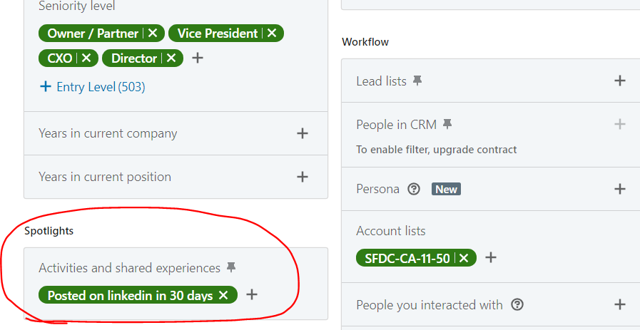Remove the CXO seniority filter

coord(86,58)
